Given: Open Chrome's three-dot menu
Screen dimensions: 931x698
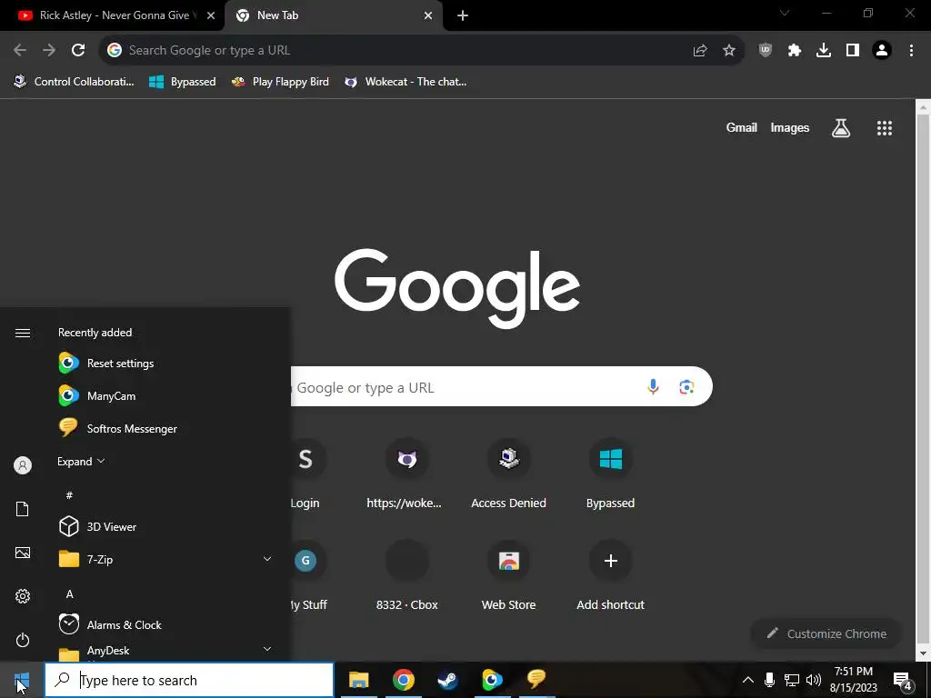Looking at the screenshot, I should pyautogui.click(x=911, y=51).
